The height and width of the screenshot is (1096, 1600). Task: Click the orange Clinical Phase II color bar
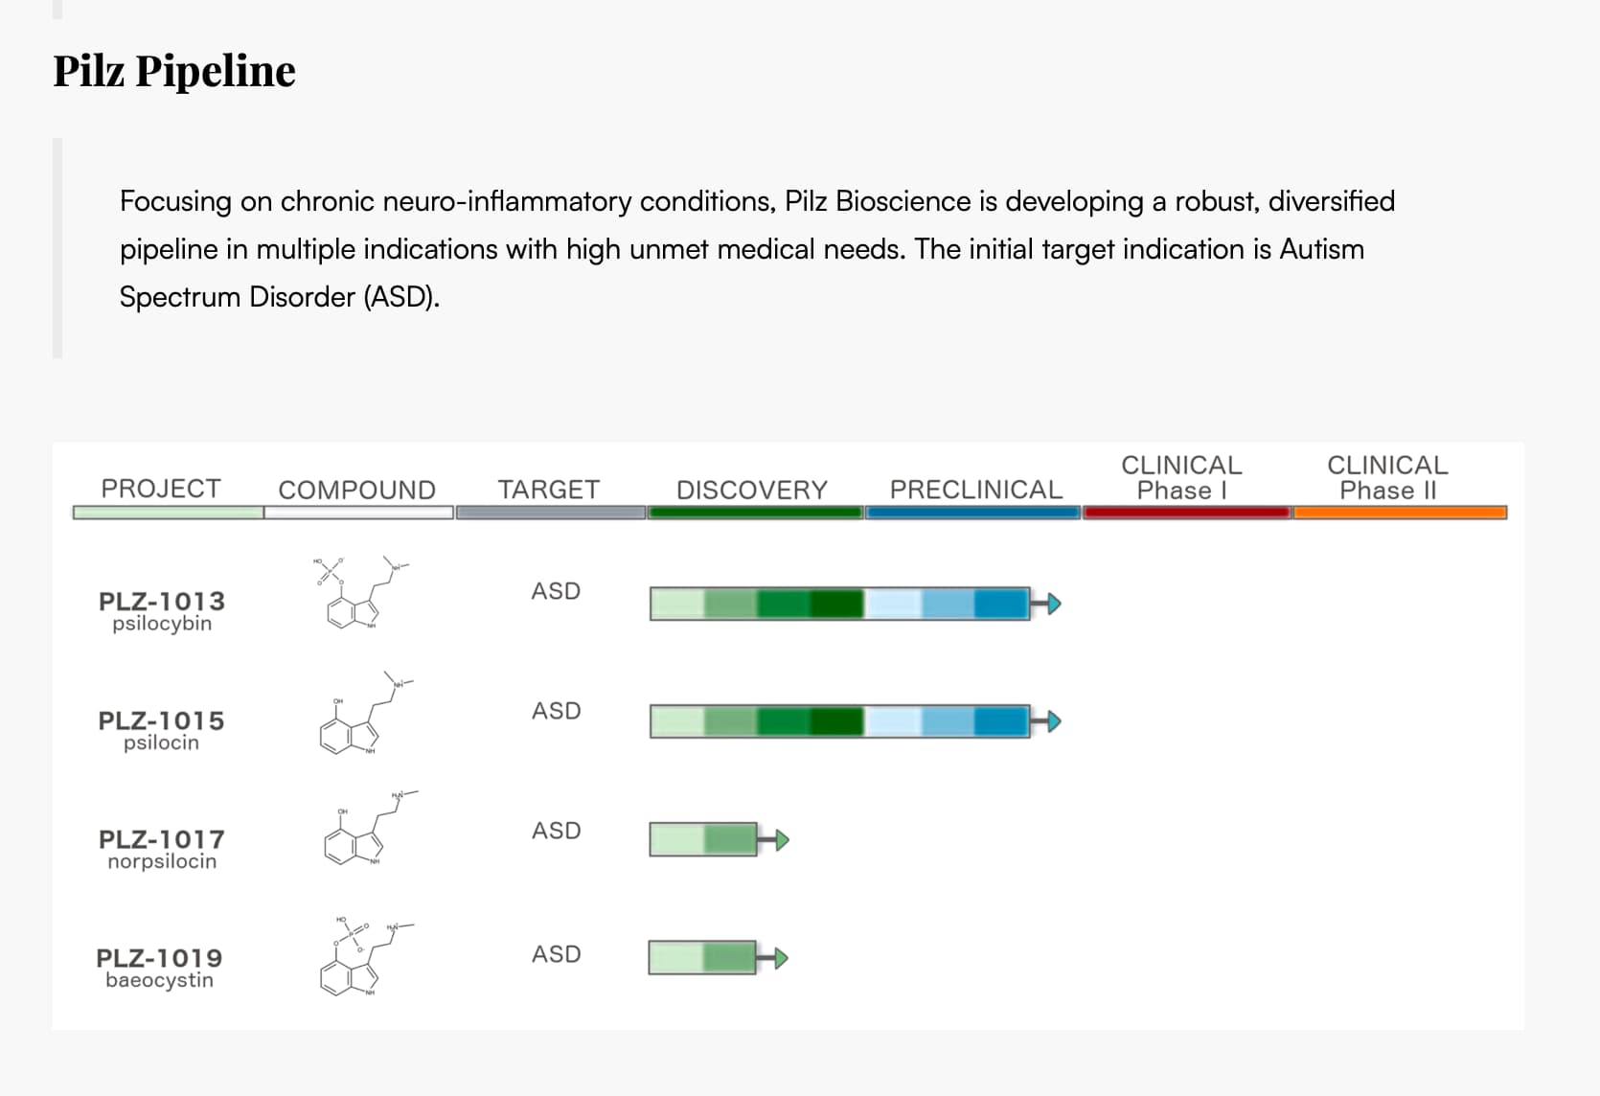point(1400,513)
